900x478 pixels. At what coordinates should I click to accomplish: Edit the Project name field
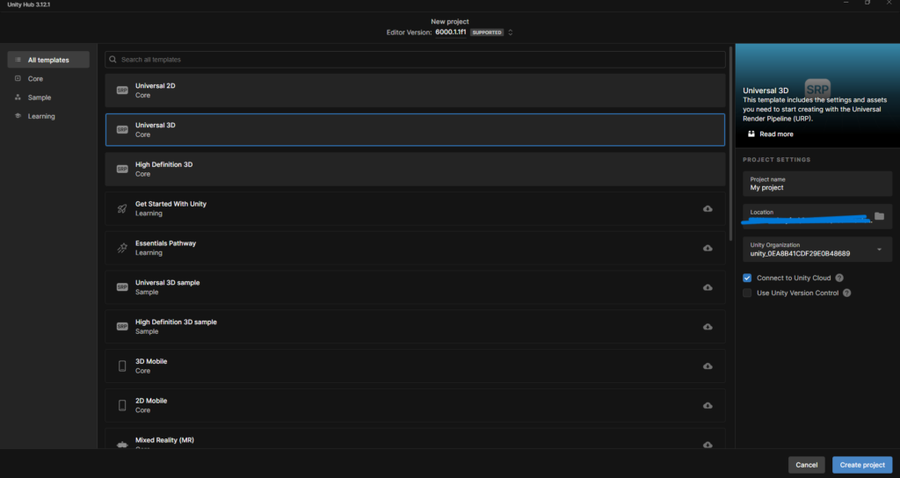point(817,184)
